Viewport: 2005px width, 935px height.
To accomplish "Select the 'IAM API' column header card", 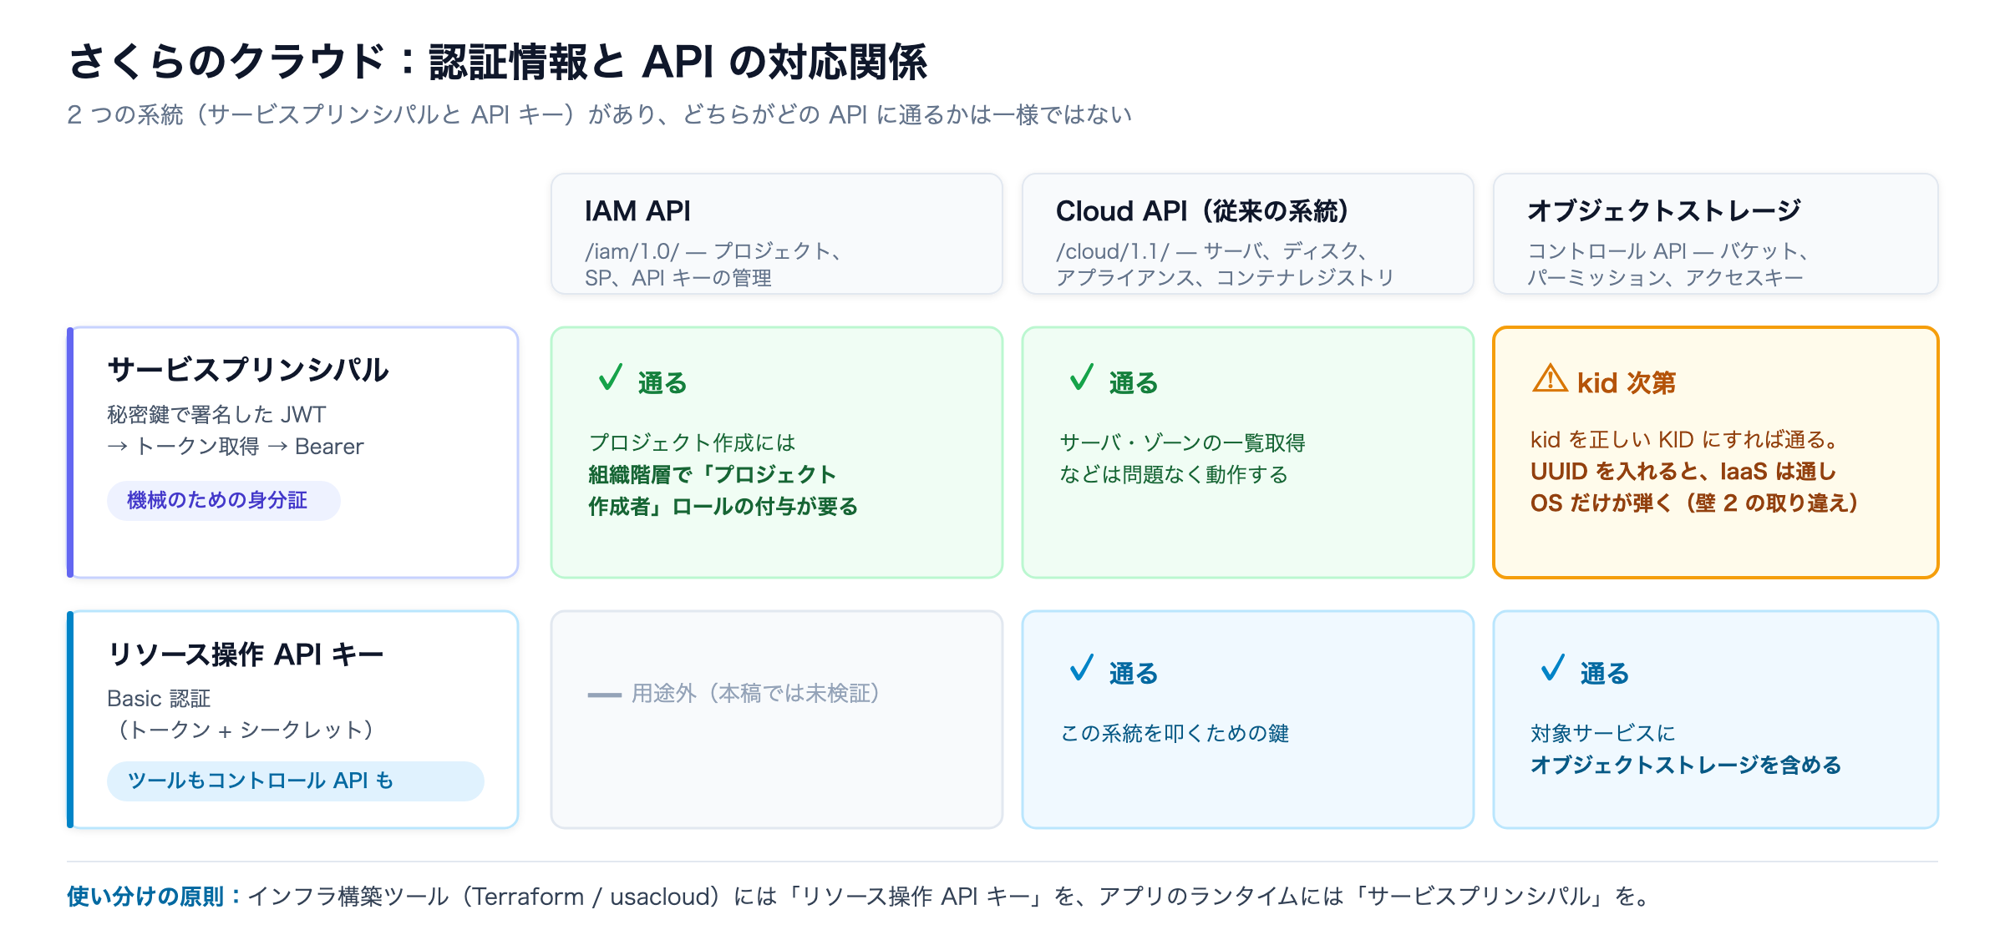I will (776, 234).
